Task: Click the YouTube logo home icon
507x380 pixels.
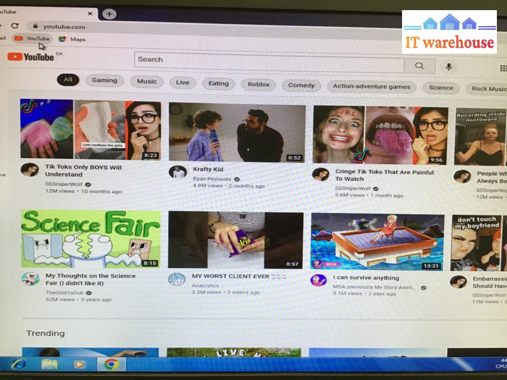Action: point(31,57)
